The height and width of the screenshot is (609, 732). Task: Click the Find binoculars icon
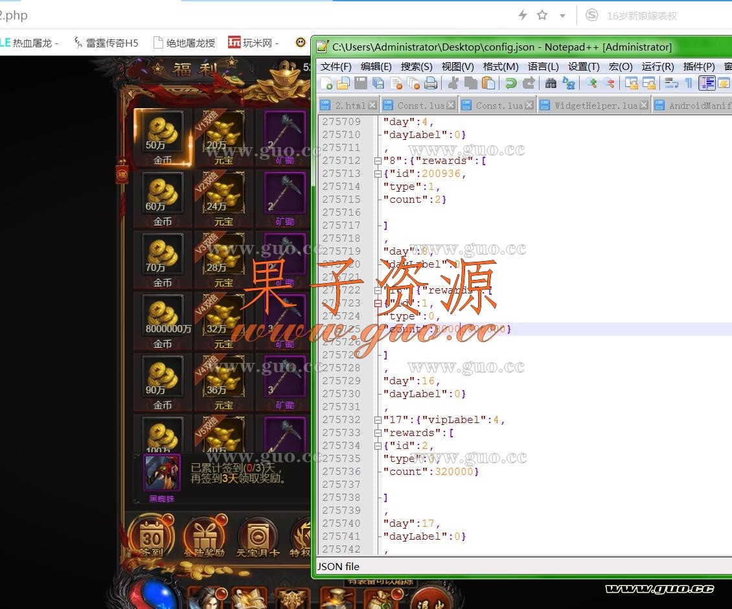pos(551,84)
